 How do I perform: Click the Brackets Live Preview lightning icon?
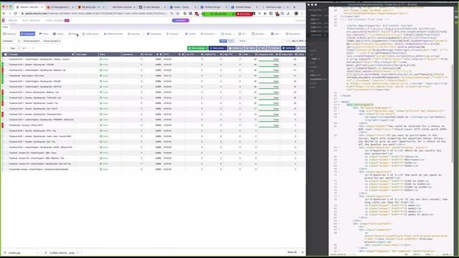click(456, 11)
